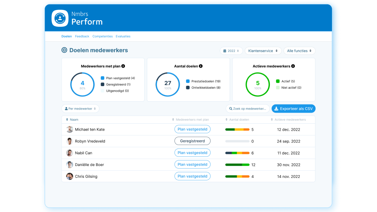The image size is (377, 212).
Task: Click the Doelen medewerkers target icon
Action: 64,50
